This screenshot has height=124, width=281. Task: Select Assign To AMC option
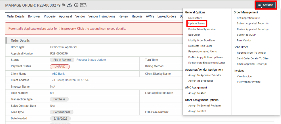pos(197,93)
